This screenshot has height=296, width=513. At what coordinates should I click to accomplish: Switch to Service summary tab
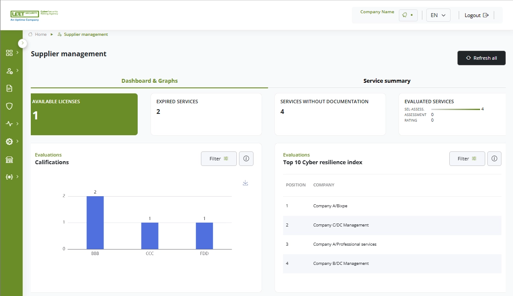coord(387,81)
